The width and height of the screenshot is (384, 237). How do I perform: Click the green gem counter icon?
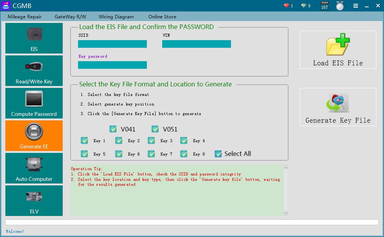pyautogui.click(x=303, y=6)
